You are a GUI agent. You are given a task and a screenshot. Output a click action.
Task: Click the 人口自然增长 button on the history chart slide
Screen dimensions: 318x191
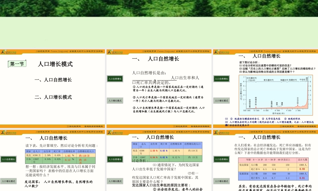tap(221, 79)
